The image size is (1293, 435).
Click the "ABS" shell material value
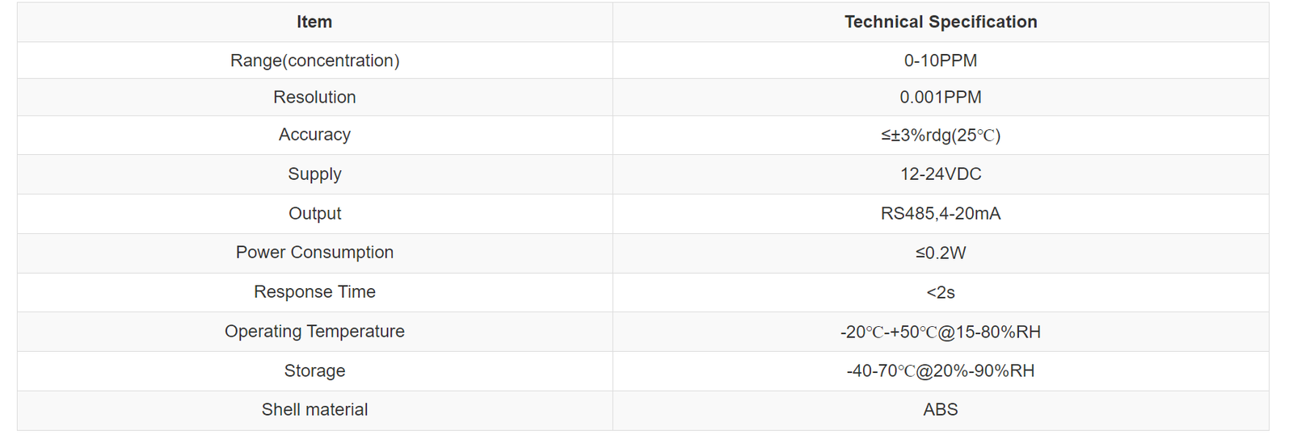tap(941, 410)
